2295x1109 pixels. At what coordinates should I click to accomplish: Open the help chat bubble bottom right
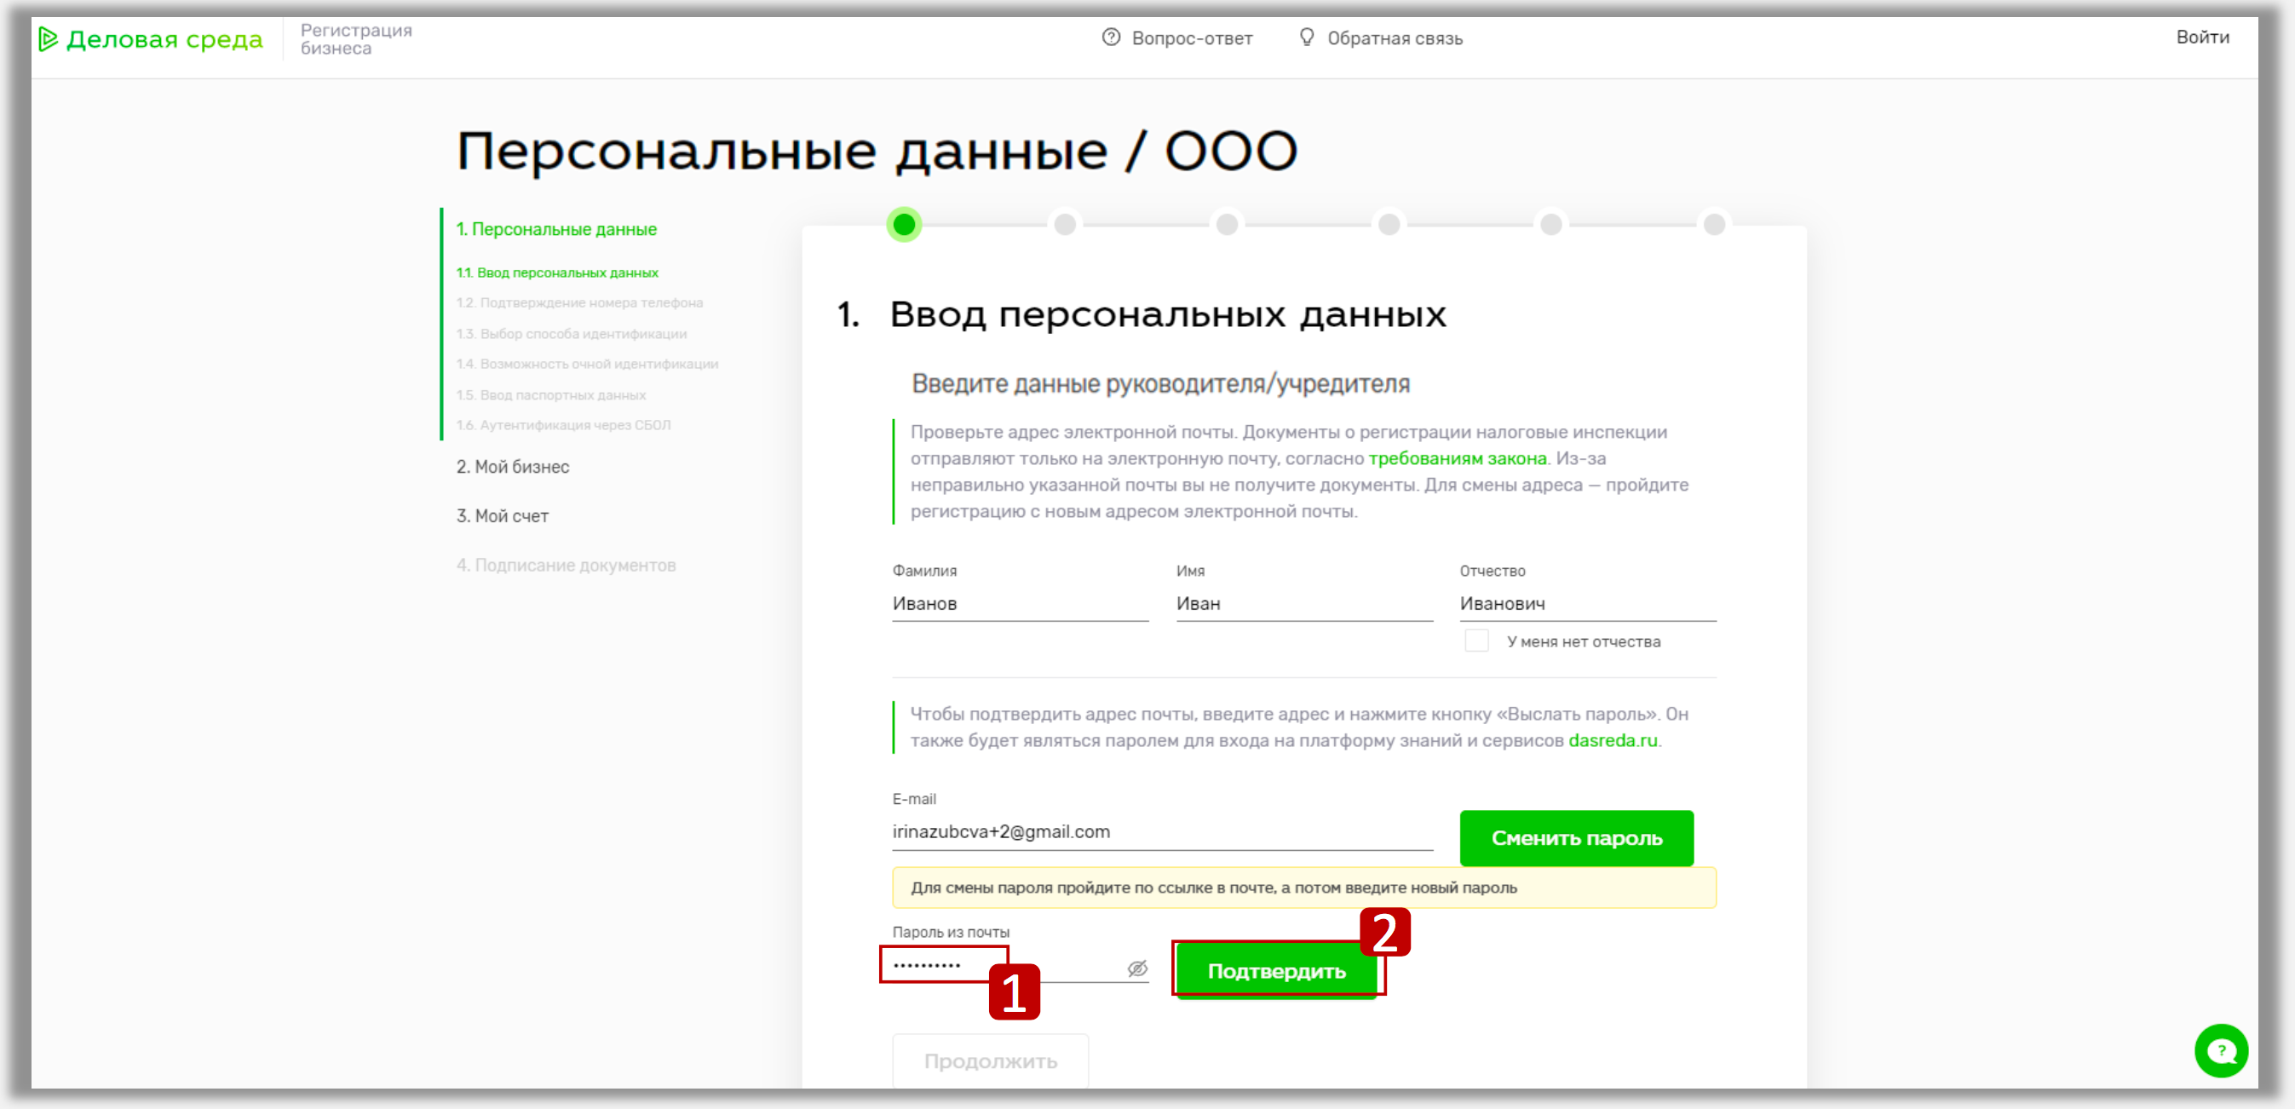point(2221,1051)
